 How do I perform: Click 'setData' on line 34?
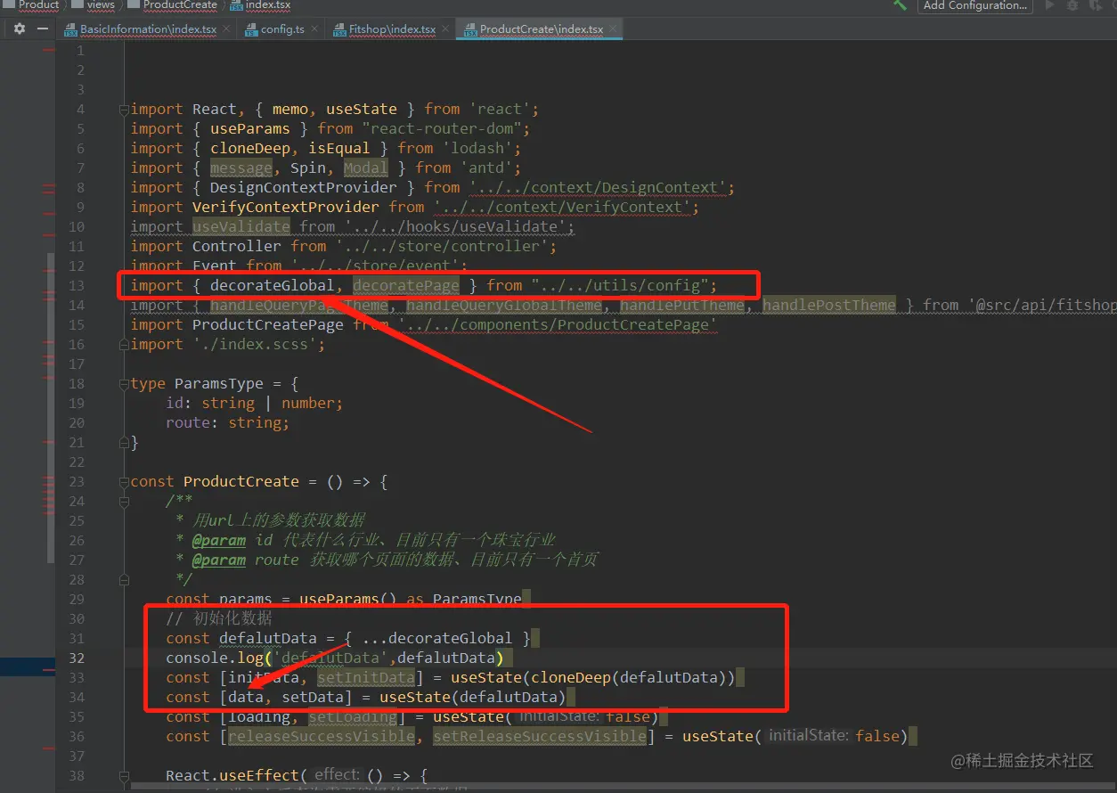coord(313,697)
